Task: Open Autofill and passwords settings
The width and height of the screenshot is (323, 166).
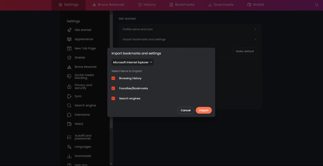Action: pos(83,137)
